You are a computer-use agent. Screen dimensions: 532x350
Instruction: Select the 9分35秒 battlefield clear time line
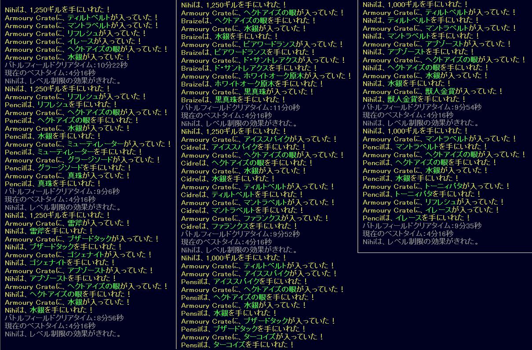(x=422, y=226)
